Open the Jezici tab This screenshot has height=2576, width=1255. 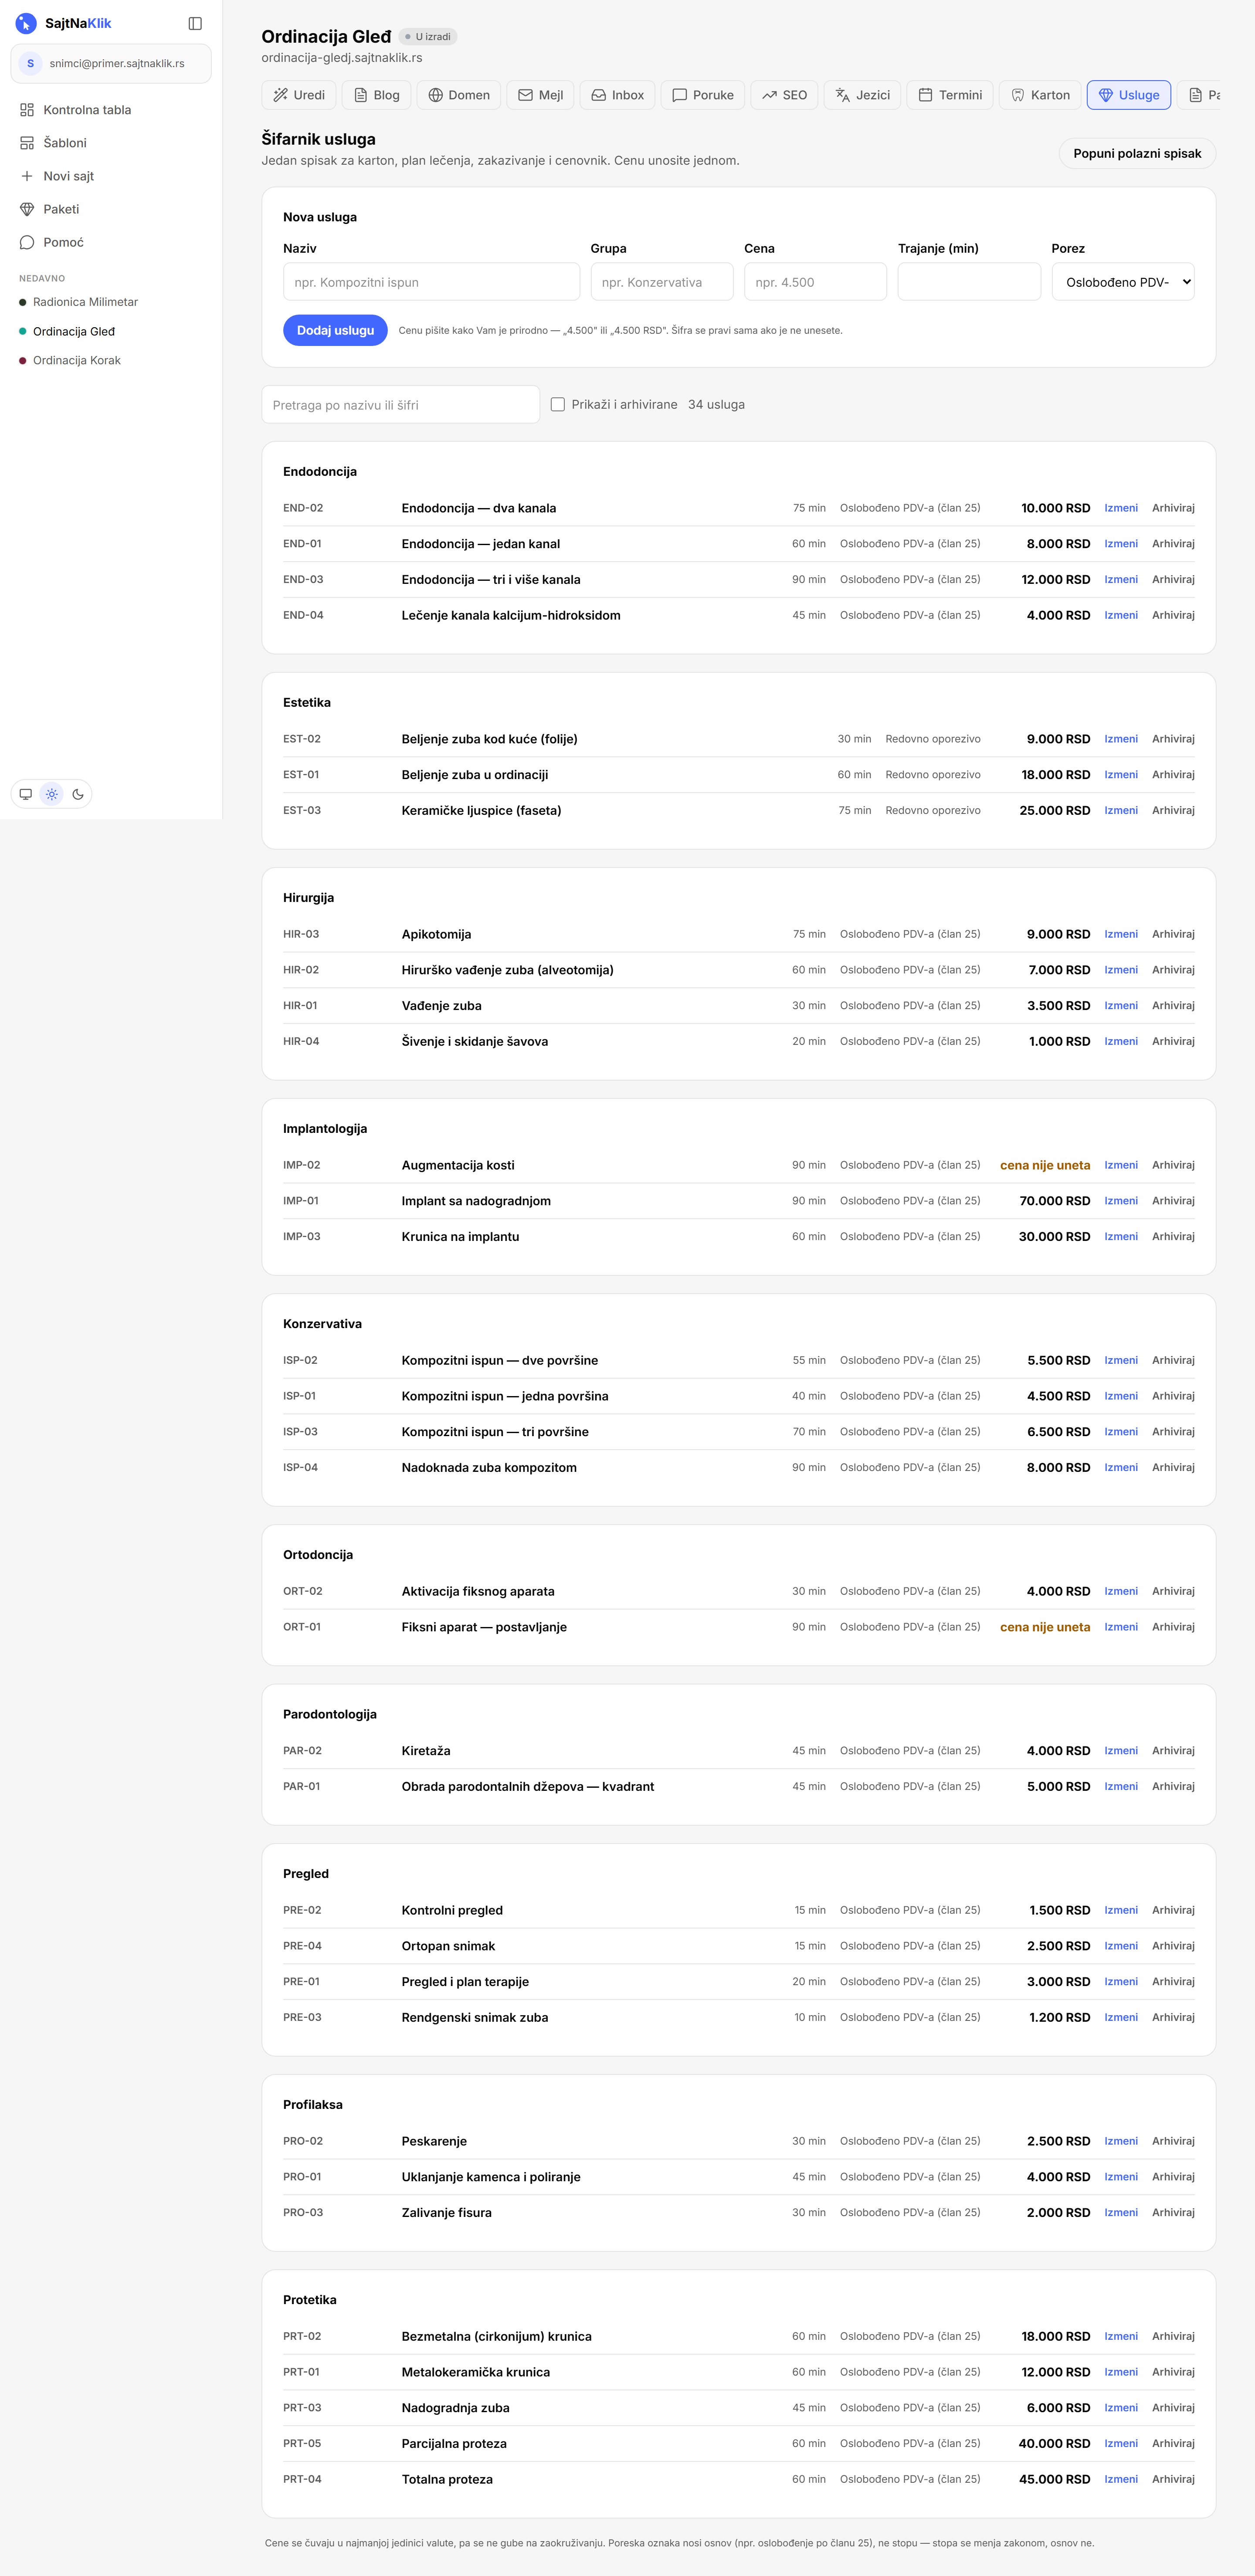863,95
